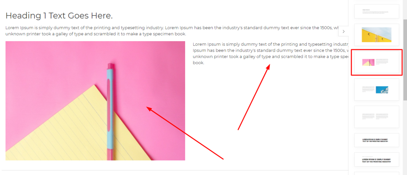Choose the two text columns layout thumbnail
The height and width of the screenshot is (175, 407).
tap(376, 117)
